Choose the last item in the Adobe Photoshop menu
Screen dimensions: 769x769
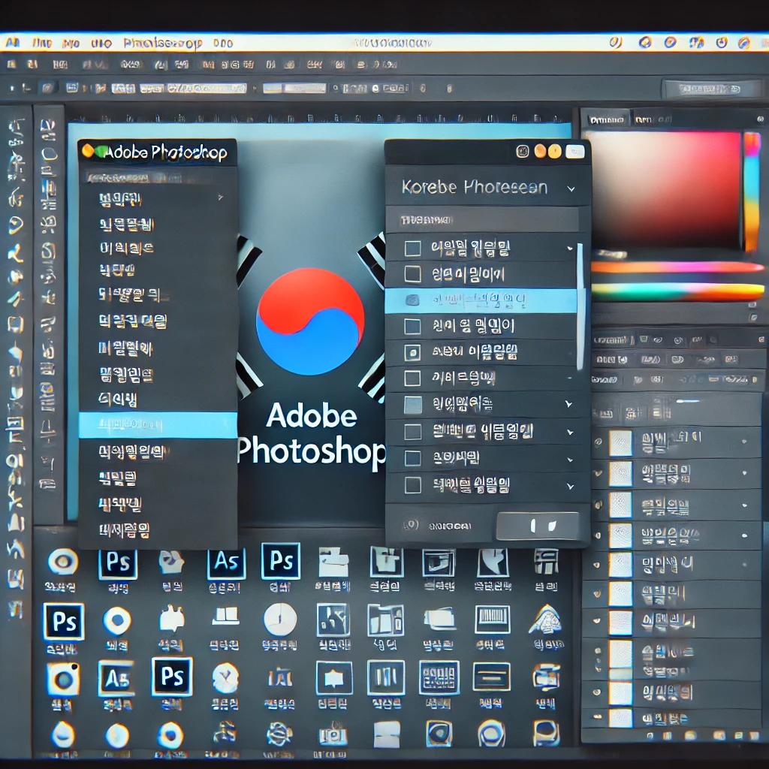(124, 529)
